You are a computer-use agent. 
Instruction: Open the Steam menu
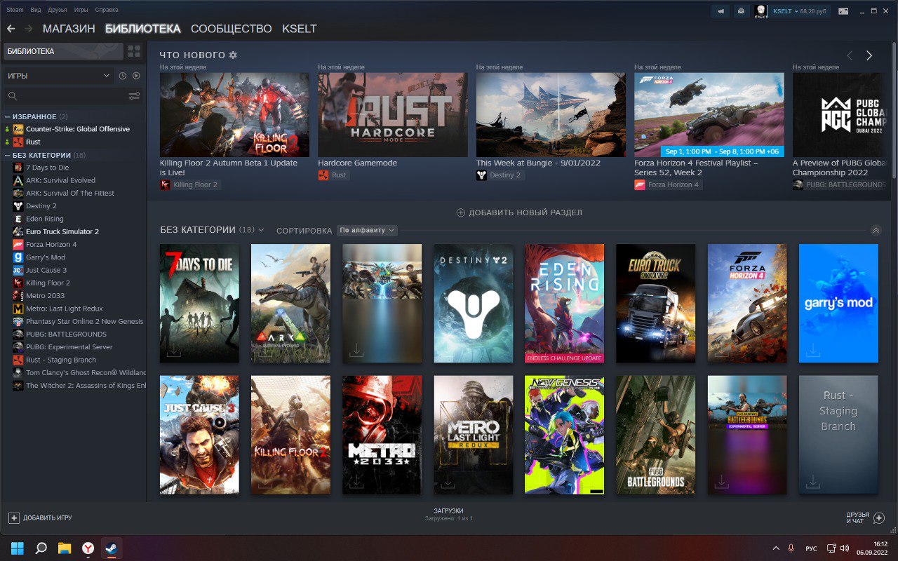pyautogui.click(x=15, y=11)
